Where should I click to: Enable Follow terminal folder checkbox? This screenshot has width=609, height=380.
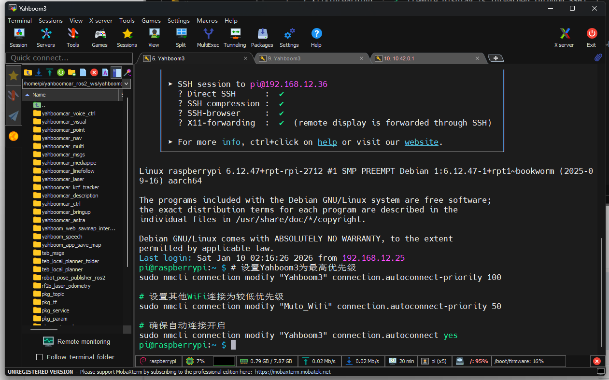click(40, 357)
